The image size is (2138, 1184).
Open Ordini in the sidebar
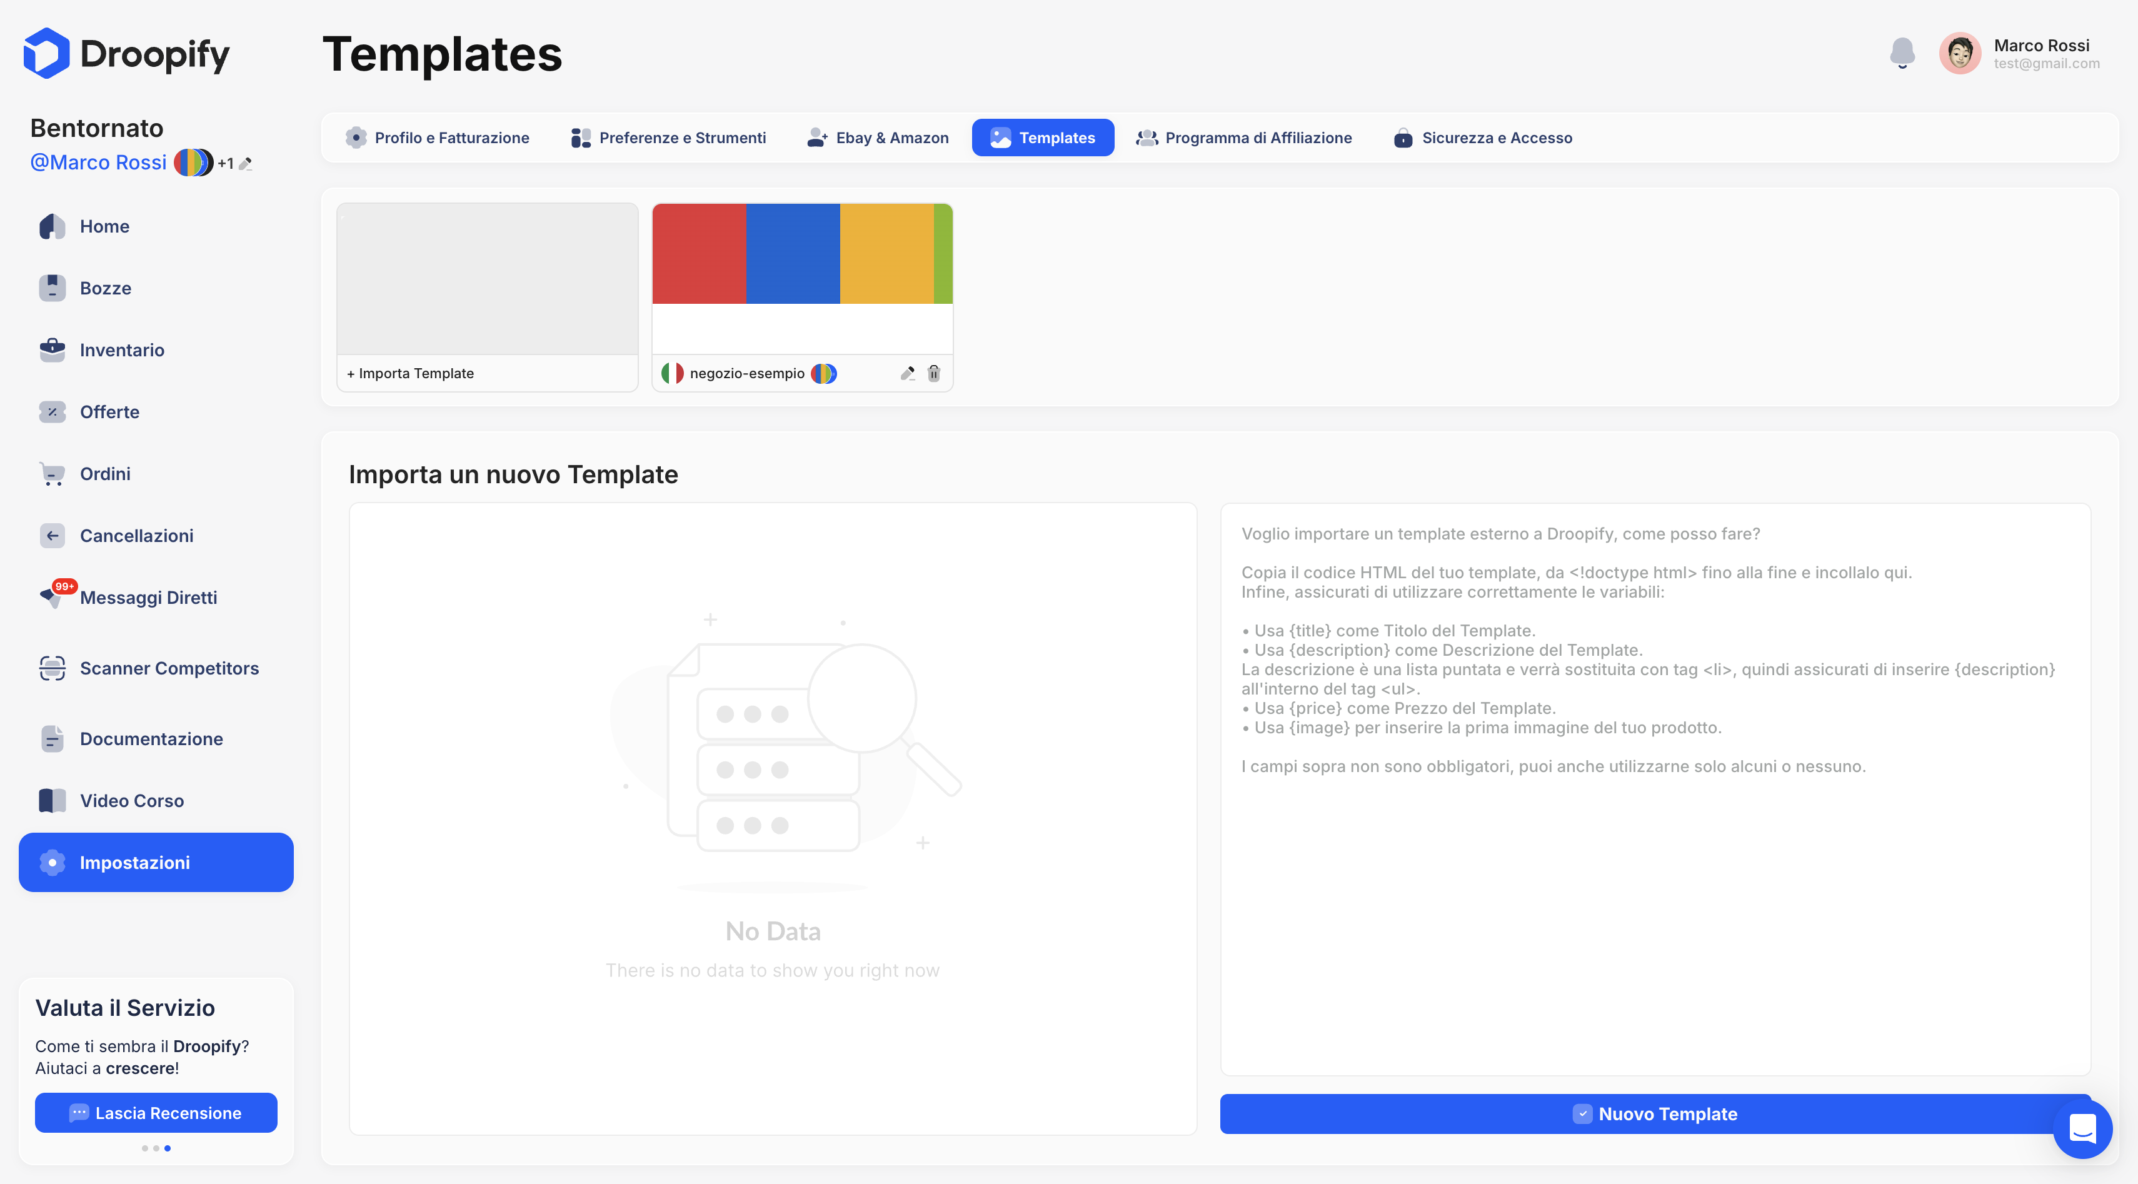tap(156, 474)
